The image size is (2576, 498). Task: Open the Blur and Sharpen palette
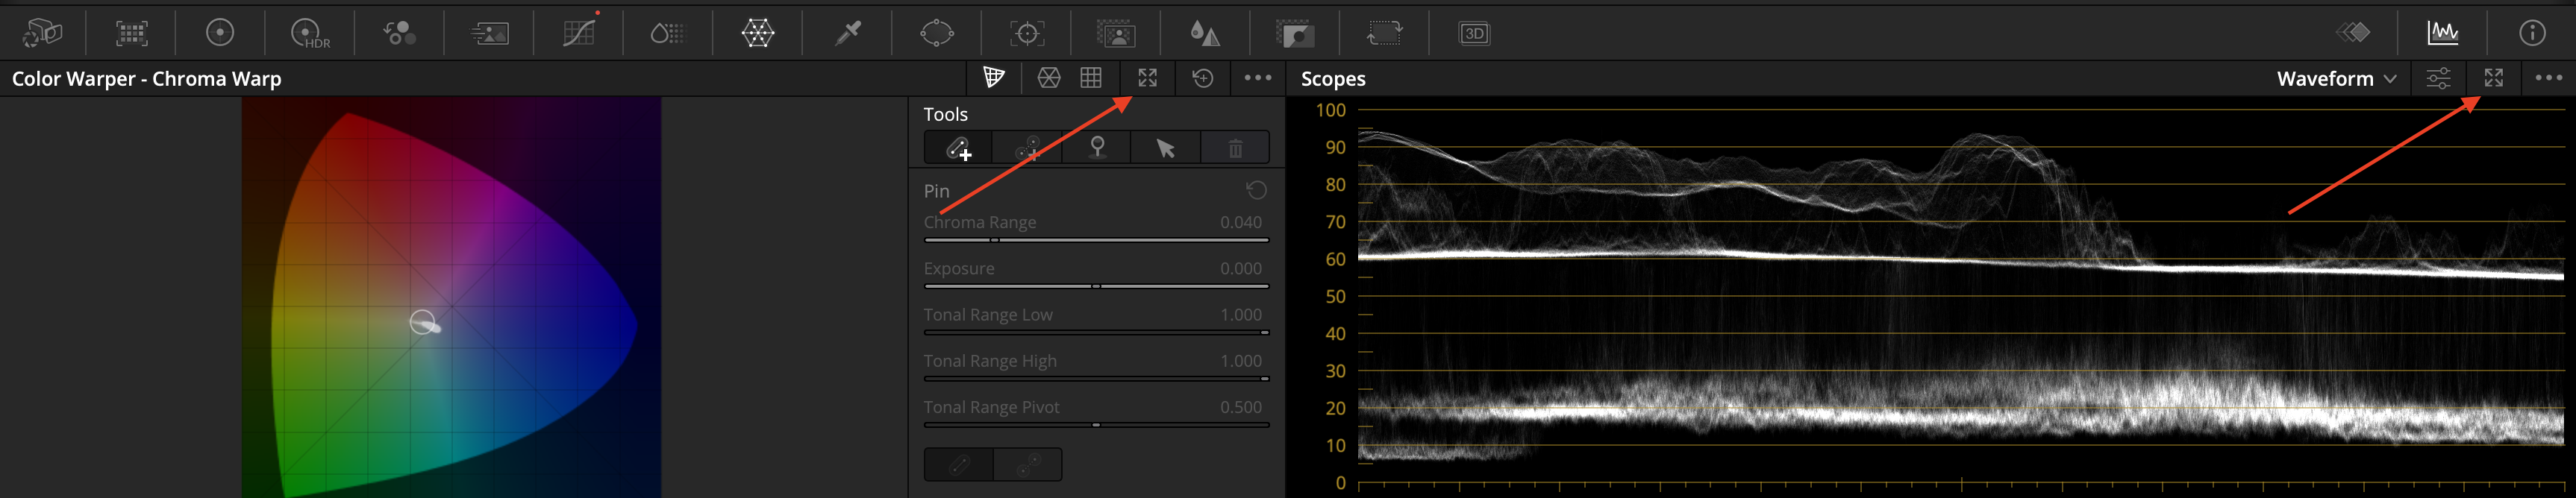tap(1205, 34)
